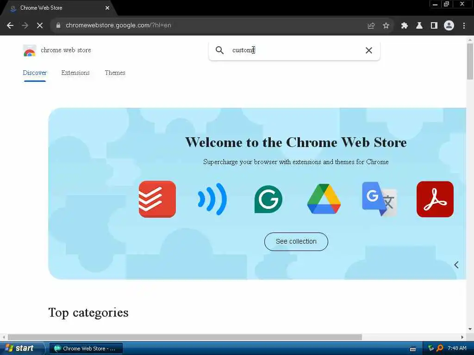Click the lock icon in the address bar
The width and height of the screenshot is (474, 355).
pos(58,25)
